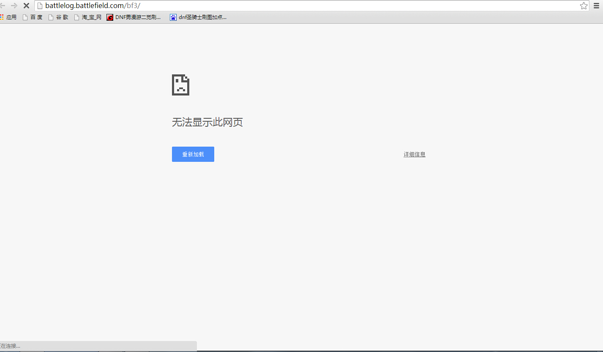Click red favicon of DNF男漫游二觉刷 bookmark

click(110, 17)
